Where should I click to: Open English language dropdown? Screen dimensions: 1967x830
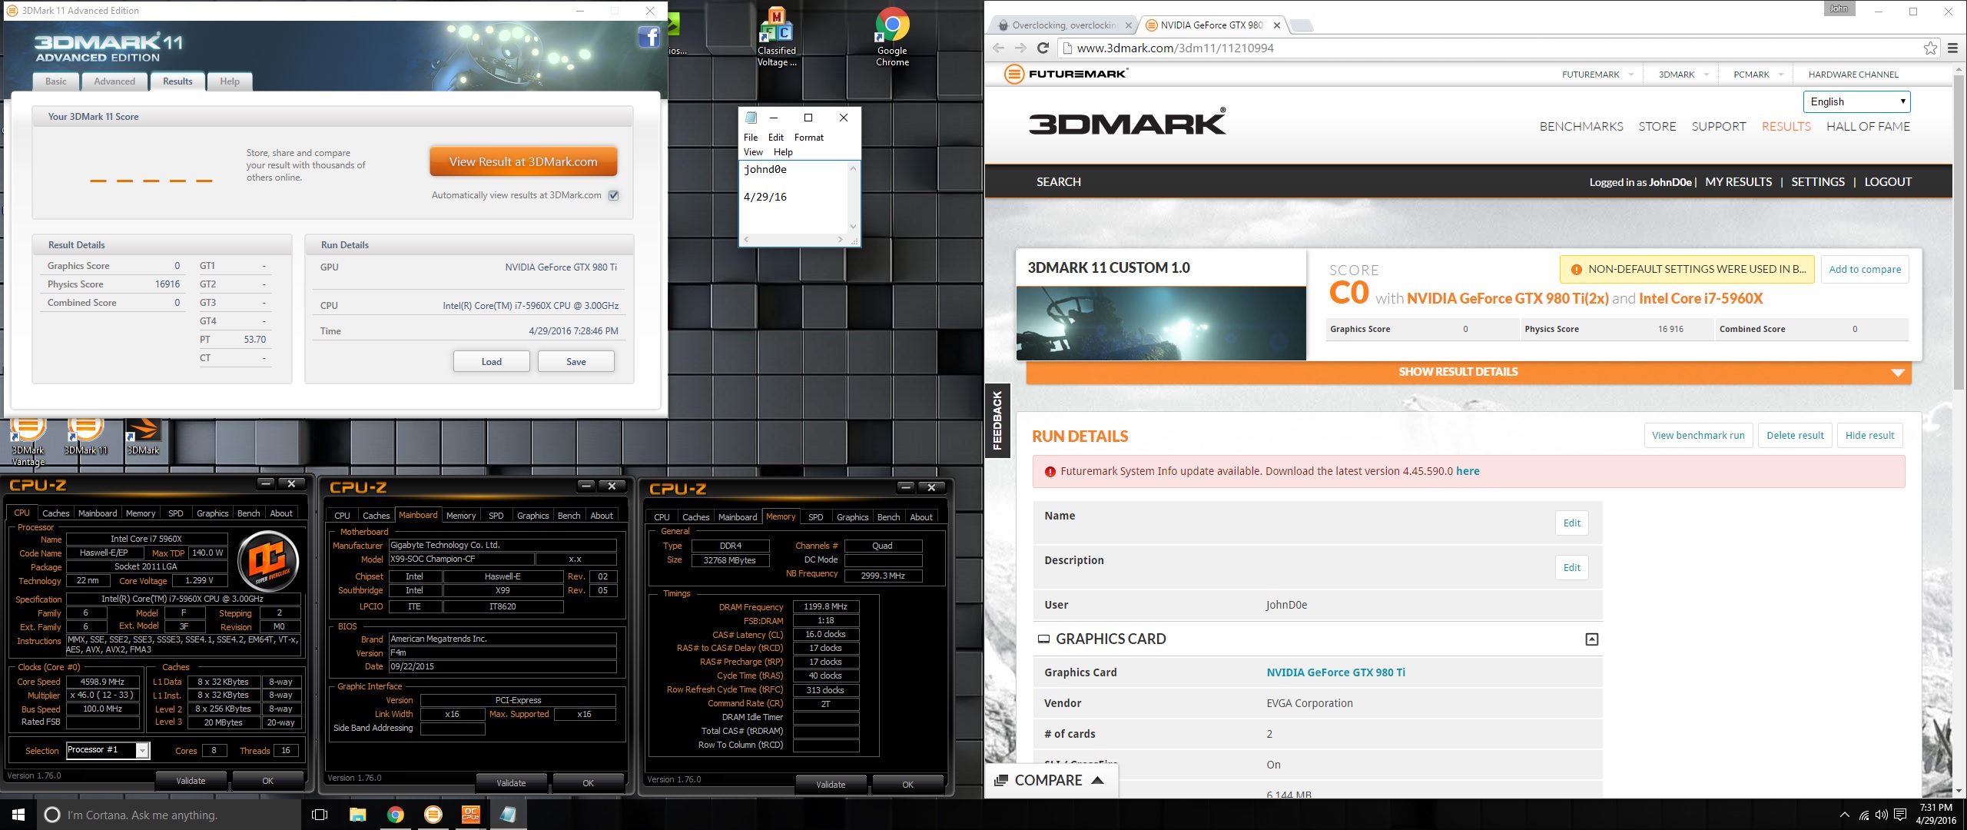tap(1856, 101)
